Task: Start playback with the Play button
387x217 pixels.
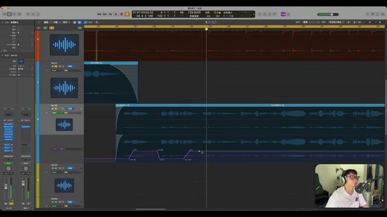Action: (x=116, y=14)
